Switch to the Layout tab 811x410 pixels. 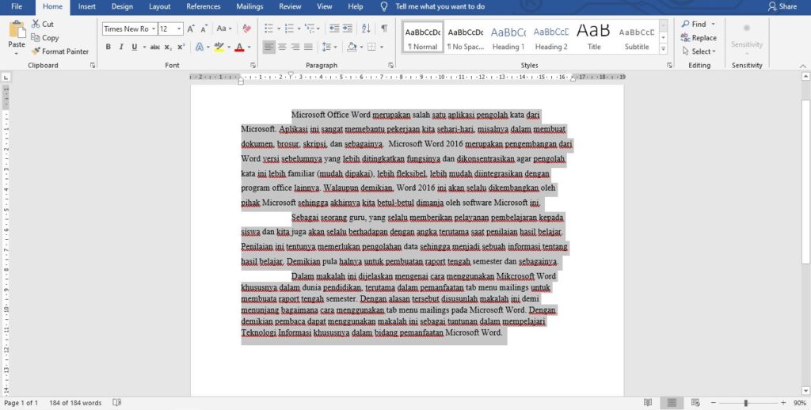[x=160, y=6]
